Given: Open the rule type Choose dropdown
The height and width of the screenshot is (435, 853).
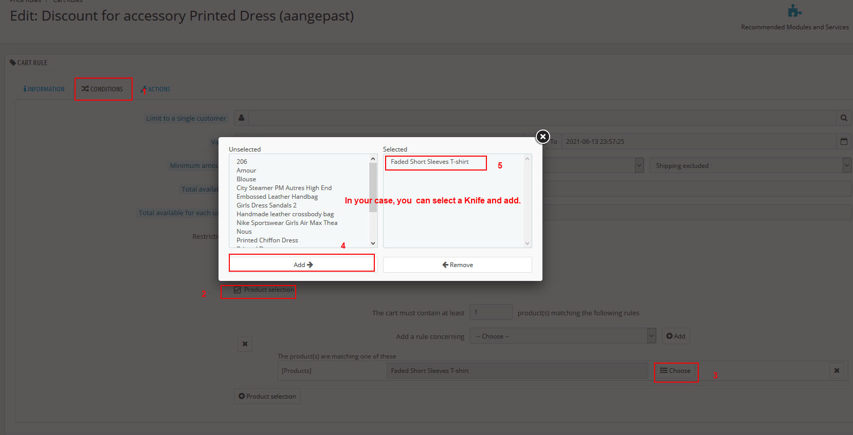Looking at the screenshot, I should (562, 336).
